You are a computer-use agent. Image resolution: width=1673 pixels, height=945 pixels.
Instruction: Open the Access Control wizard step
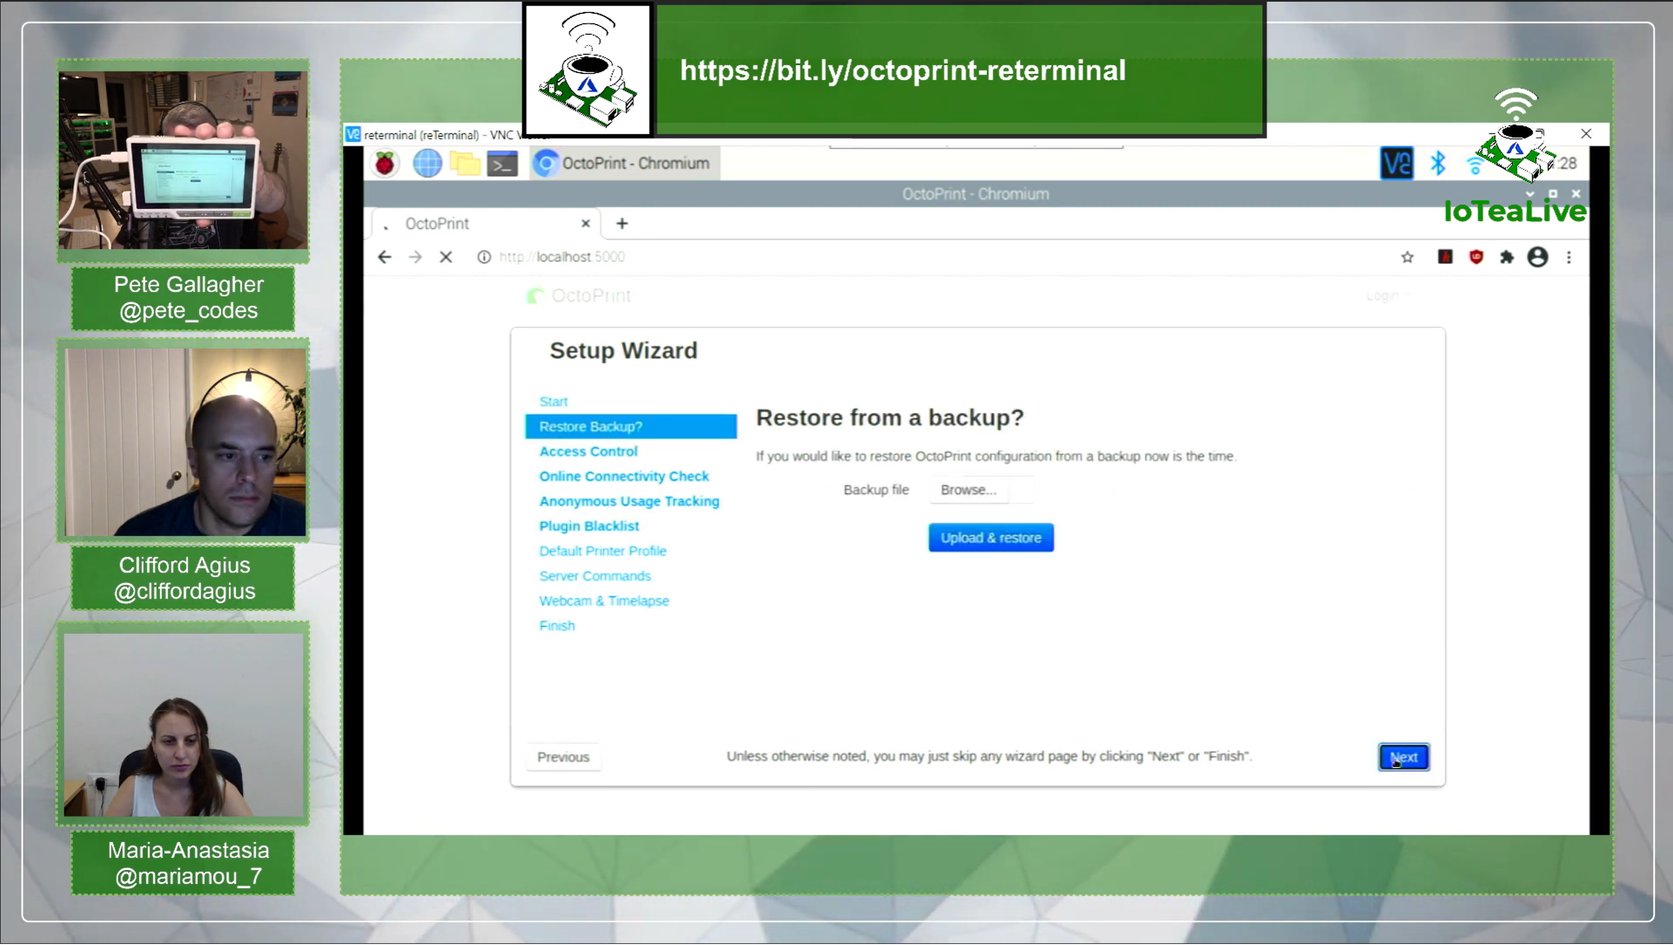pyautogui.click(x=588, y=451)
